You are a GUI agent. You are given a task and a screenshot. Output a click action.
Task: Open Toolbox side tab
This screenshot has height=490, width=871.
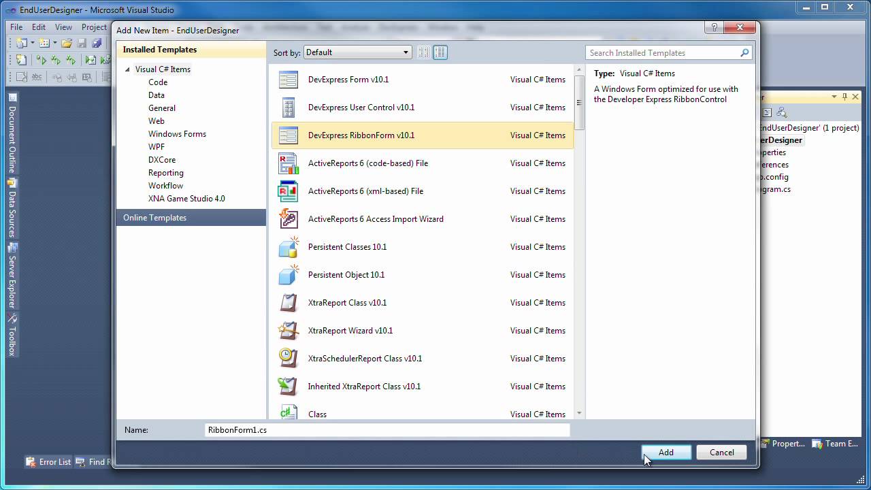pos(12,336)
